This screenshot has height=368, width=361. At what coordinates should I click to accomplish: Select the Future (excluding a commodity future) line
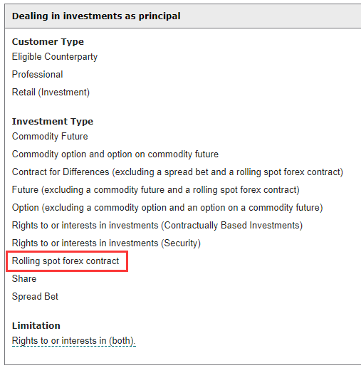[x=156, y=190]
